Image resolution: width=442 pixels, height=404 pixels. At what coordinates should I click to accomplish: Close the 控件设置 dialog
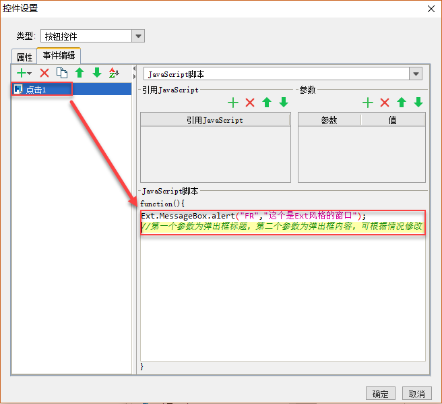pos(431,9)
